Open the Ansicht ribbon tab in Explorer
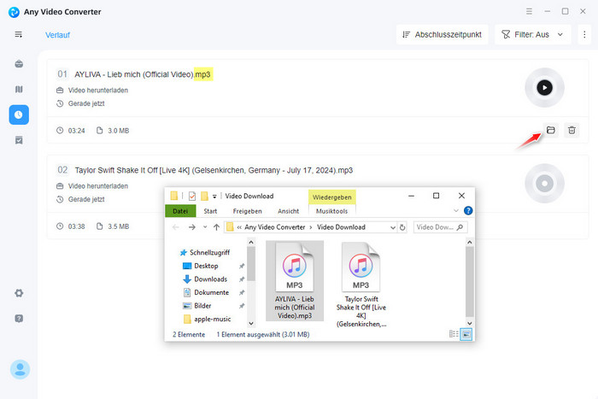Image resolution: width=598 pixels, height=399 pixels. [x=289, y=211]
